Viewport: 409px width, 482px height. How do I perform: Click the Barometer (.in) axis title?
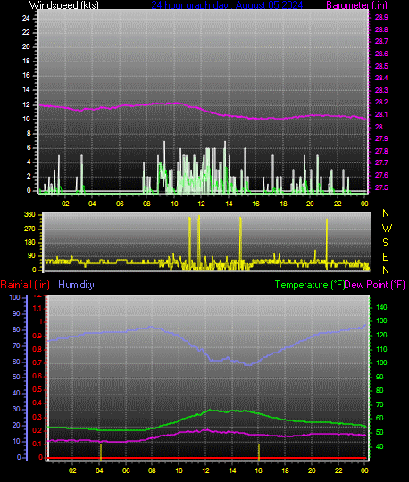tap(356, 5)
